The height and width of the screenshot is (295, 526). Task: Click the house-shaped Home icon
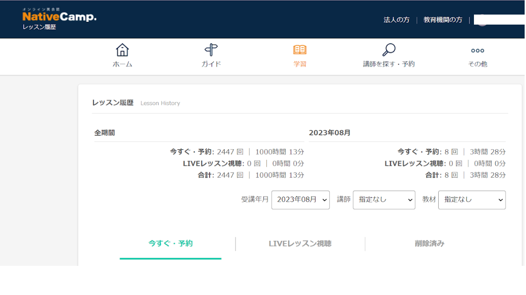(x=122, y=50)
